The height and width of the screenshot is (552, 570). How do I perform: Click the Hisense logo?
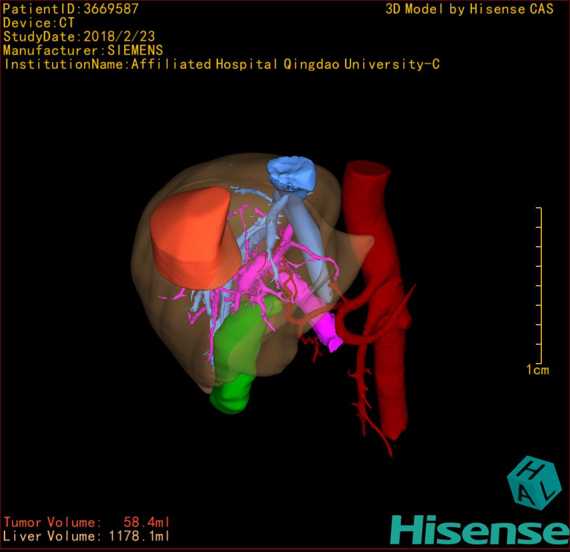pos(480,530)
